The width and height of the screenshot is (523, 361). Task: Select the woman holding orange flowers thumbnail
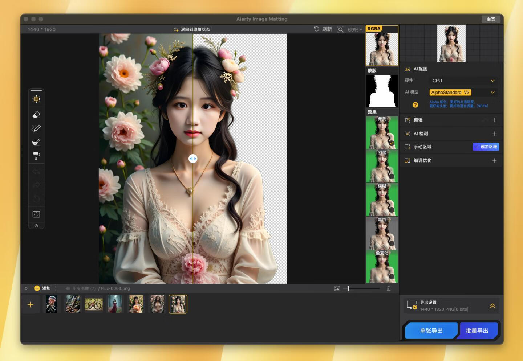pyautogui.click(x=136, y=304)
